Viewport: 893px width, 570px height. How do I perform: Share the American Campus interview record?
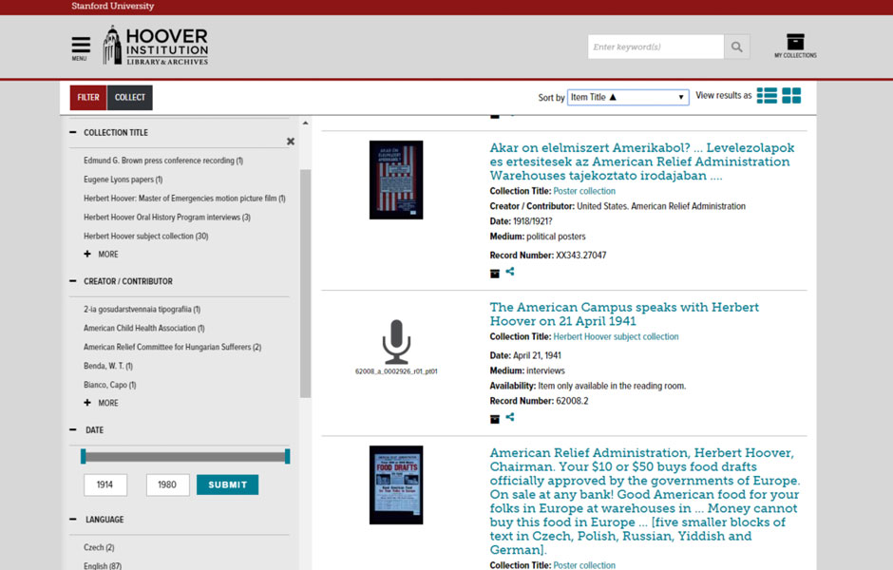[x=510, y=417]
